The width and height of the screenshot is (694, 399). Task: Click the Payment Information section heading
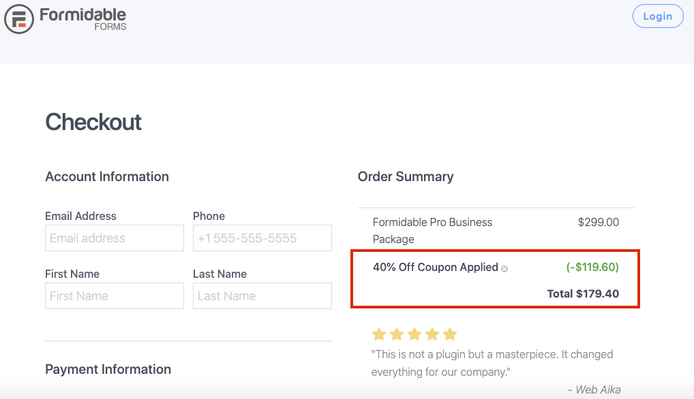(108, 370)
